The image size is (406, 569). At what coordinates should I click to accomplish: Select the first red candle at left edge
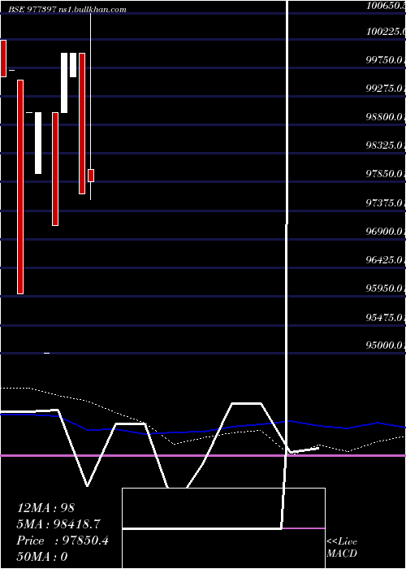point(3,59)
